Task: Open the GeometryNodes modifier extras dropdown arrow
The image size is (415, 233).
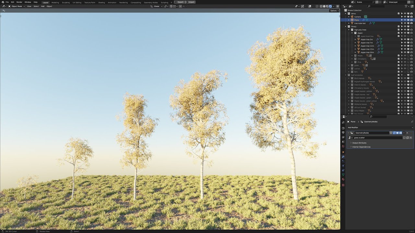Action: 404,133
